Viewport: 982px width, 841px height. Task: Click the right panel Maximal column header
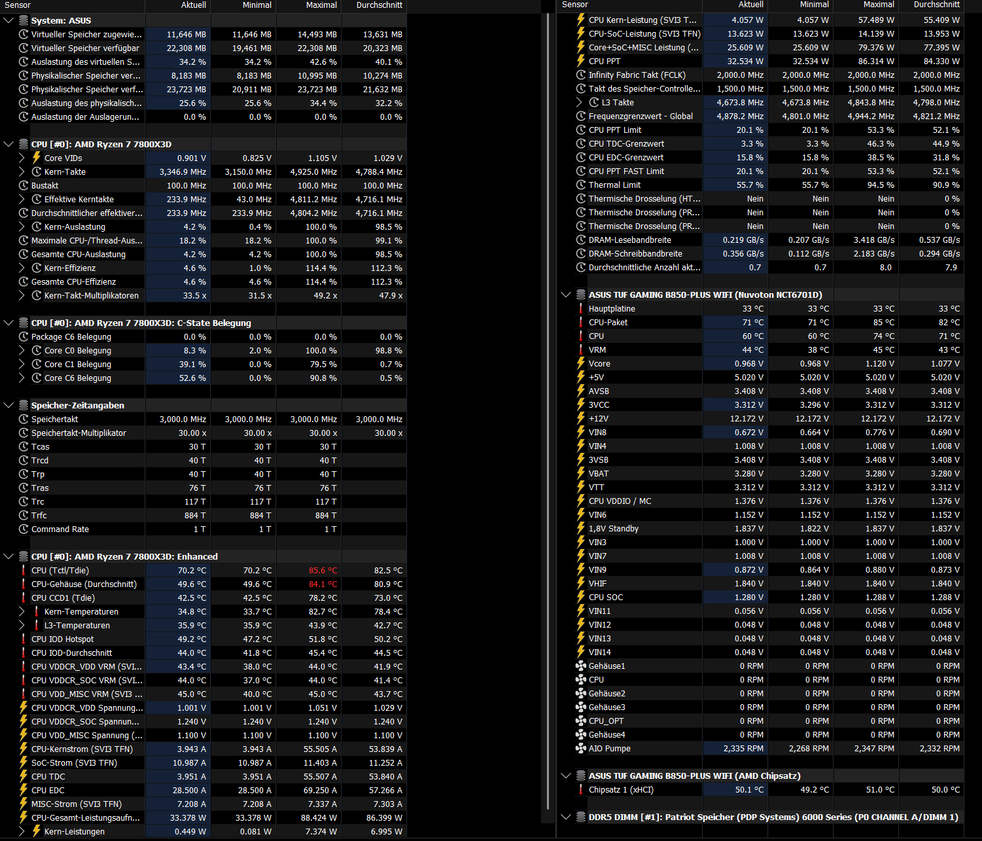[x=866, y=5]
